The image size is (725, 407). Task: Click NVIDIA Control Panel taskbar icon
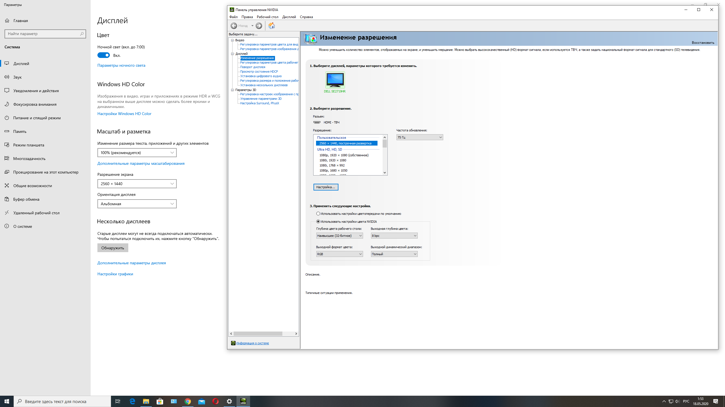click(243, 401)
